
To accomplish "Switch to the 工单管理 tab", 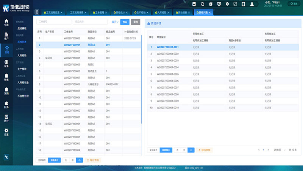I will pyautogui.click(x=100, y=13).
